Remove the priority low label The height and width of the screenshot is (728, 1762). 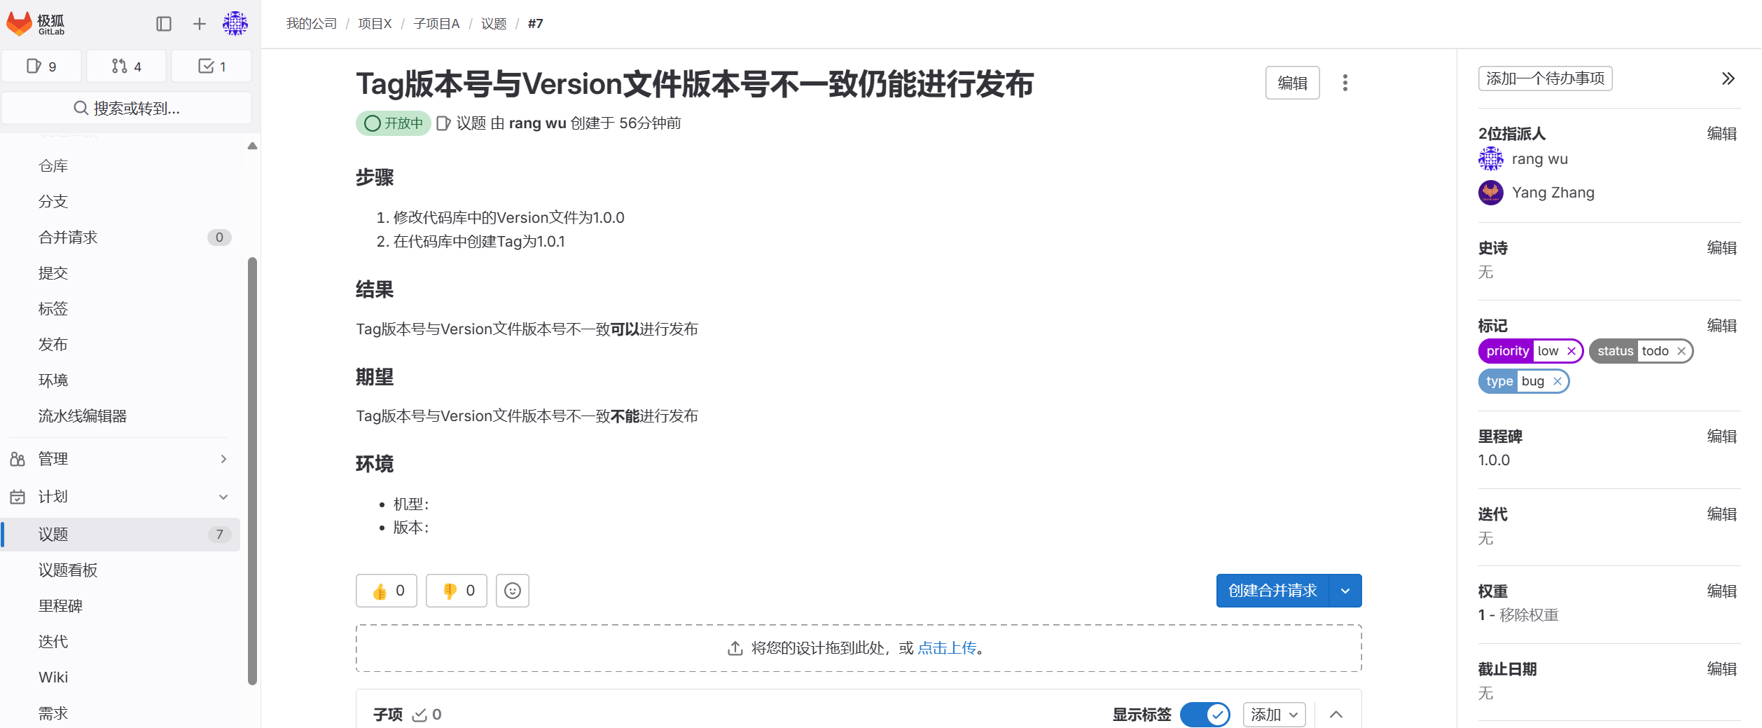point(1572,351)
